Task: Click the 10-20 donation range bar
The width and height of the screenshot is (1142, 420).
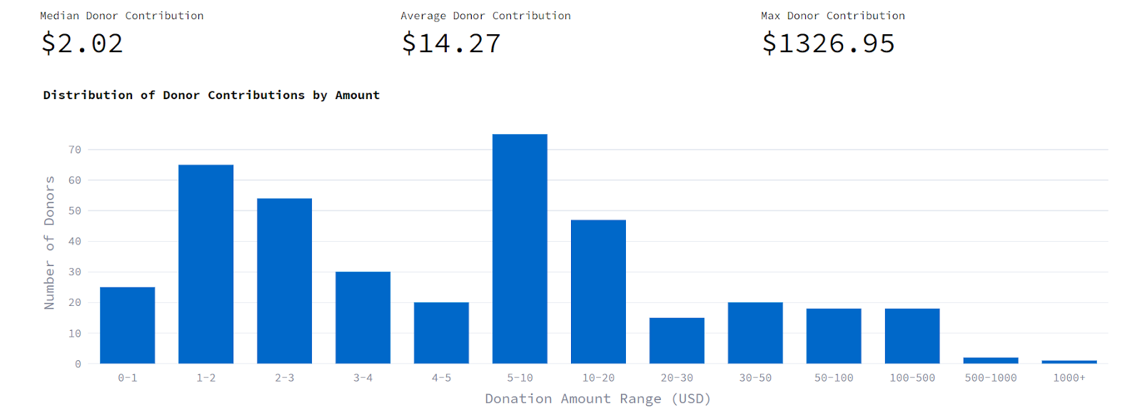Action: click(x=598, y=292)
